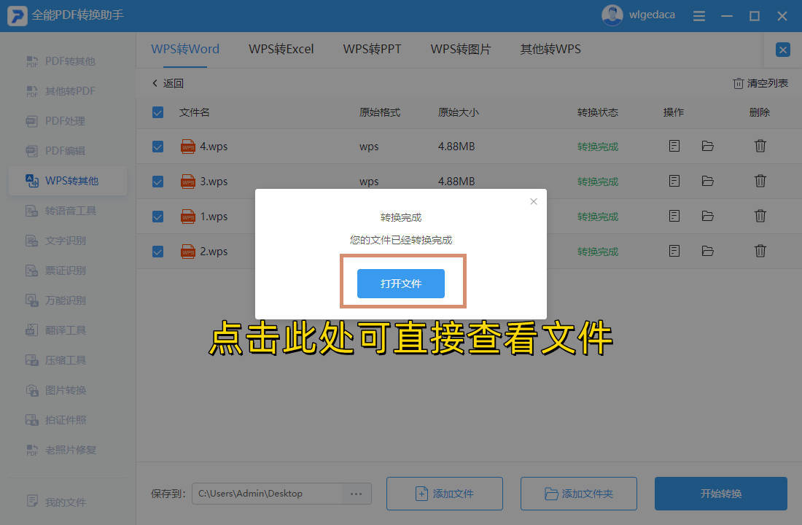The image size is (802, 525).
Task: Open the 转语音工具 sidebar item
Action: point(61,211)
